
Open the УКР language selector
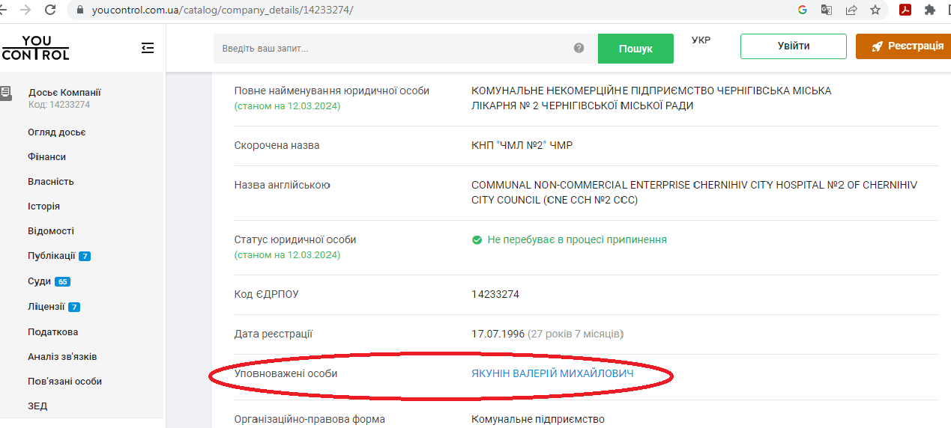pos(701,40)
